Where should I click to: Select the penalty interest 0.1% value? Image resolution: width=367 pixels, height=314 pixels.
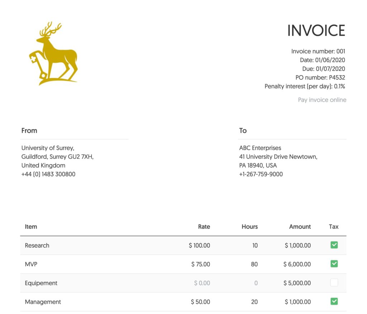pyautogui.click(x=305, y=86)
